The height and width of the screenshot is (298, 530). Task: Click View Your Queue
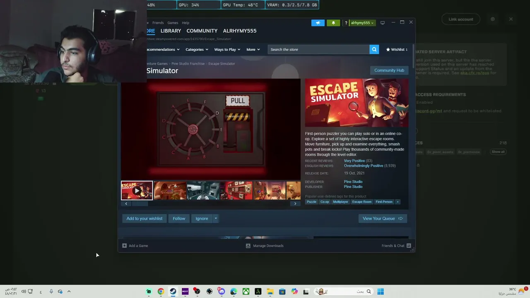pyautogui.click(x=383, y=219)
